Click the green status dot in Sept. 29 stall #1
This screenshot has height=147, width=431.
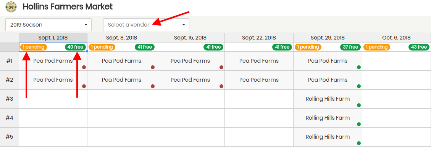(359, 67)
